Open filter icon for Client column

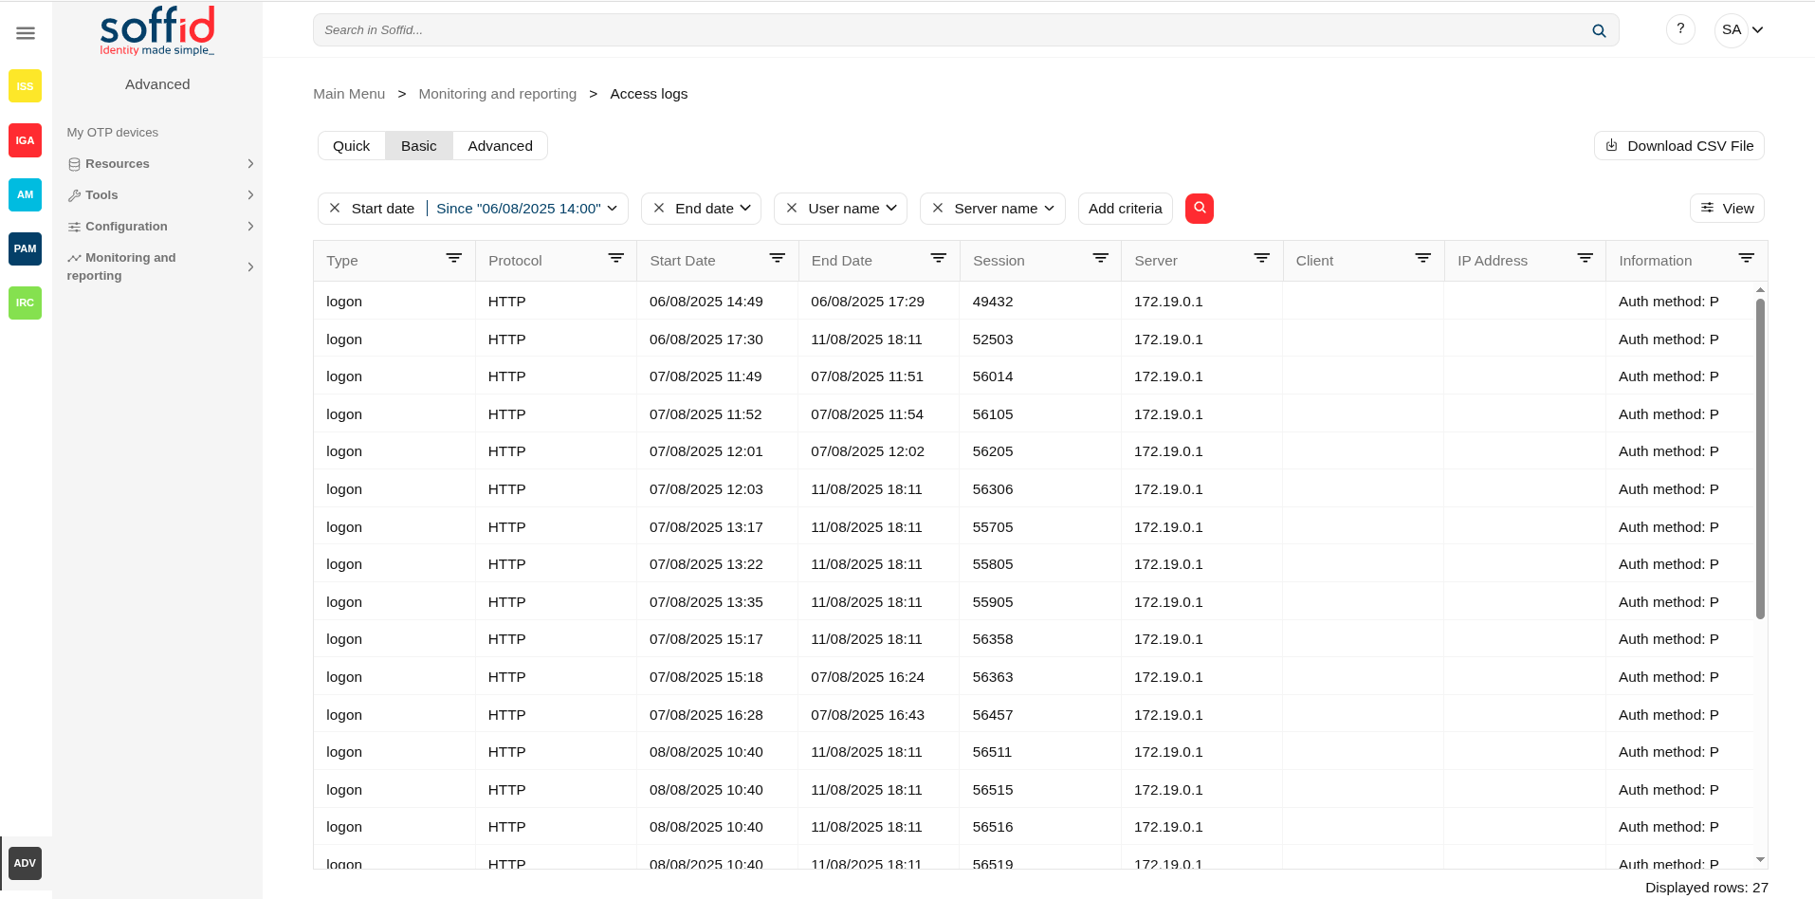[x=1423, y=258]
